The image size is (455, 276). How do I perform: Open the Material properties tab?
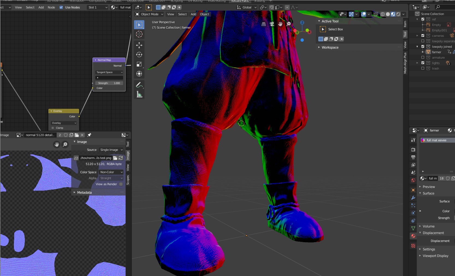[x=413, y=236]
